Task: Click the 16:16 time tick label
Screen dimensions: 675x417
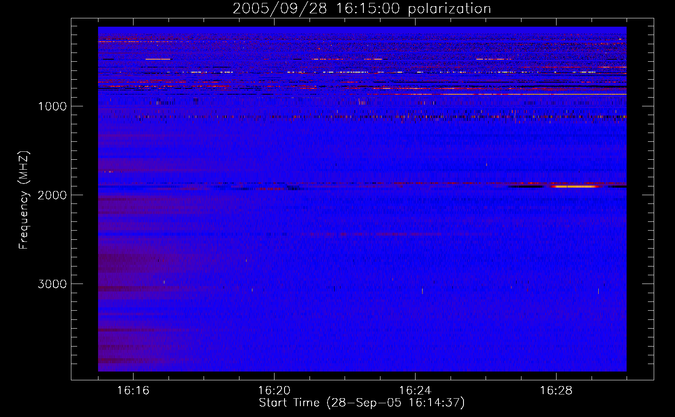Action: click(133, 391)
